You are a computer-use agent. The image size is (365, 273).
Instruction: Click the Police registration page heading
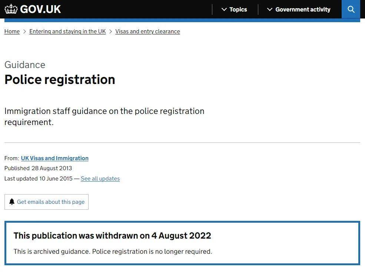[x=60, y=80]
